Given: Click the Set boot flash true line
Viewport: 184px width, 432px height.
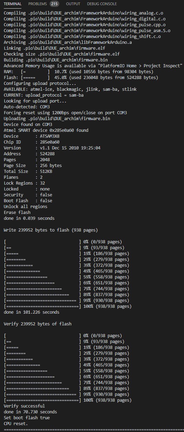Looking at the screenshot, I should tap(27, 418).
